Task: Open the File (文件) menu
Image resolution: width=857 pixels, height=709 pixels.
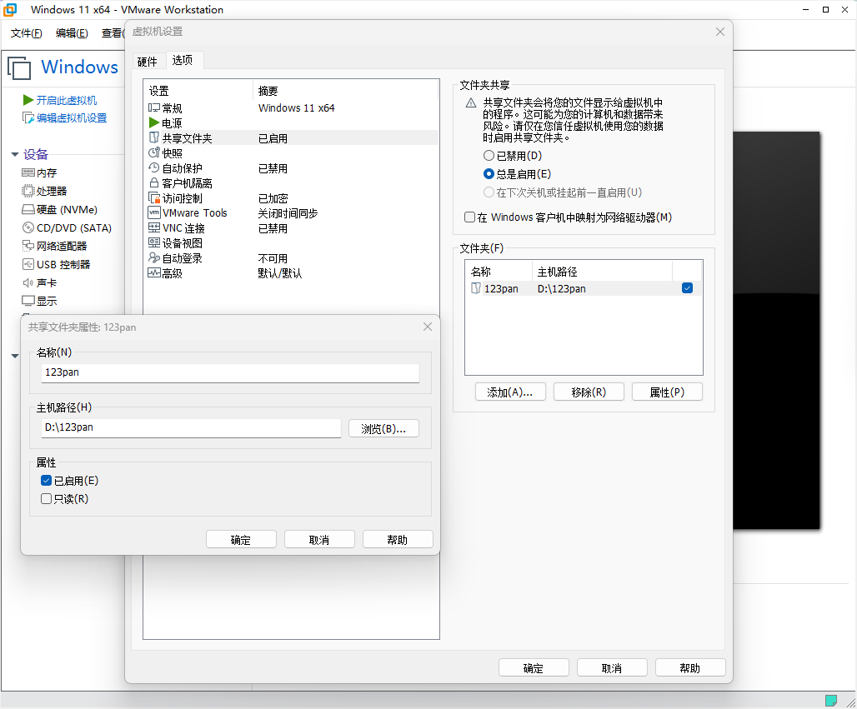Action: tap(26, 33)
